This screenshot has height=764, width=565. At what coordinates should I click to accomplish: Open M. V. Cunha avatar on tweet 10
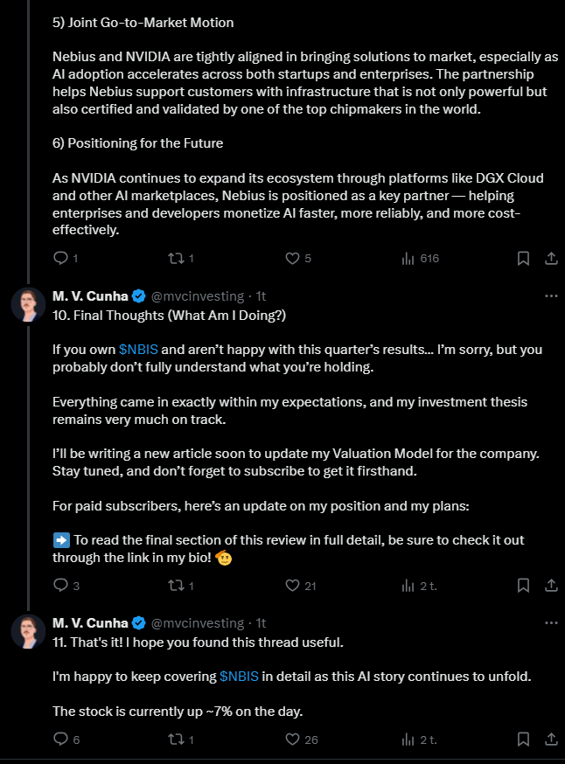coord(28,305)
